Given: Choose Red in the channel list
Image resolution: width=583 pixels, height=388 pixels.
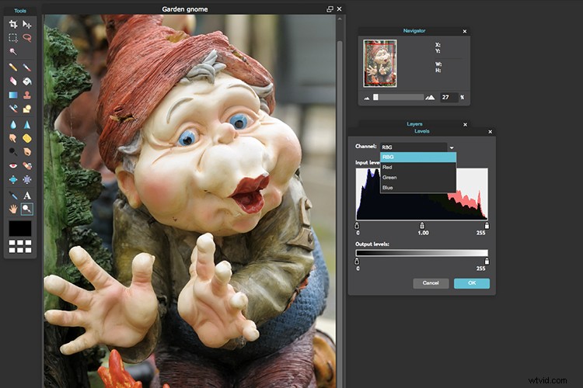Looking at the screenshot, I should pyautogui.click(x=418, y=167).
